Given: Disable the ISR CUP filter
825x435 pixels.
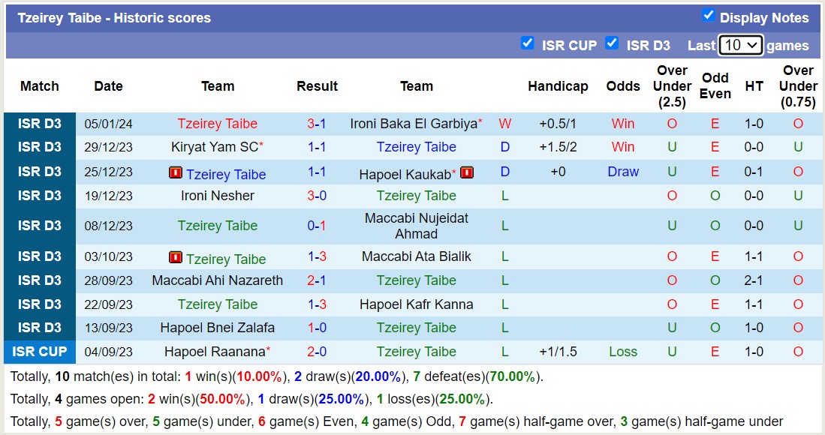Looking at the screenshot, I should click(x=528, y=44).
